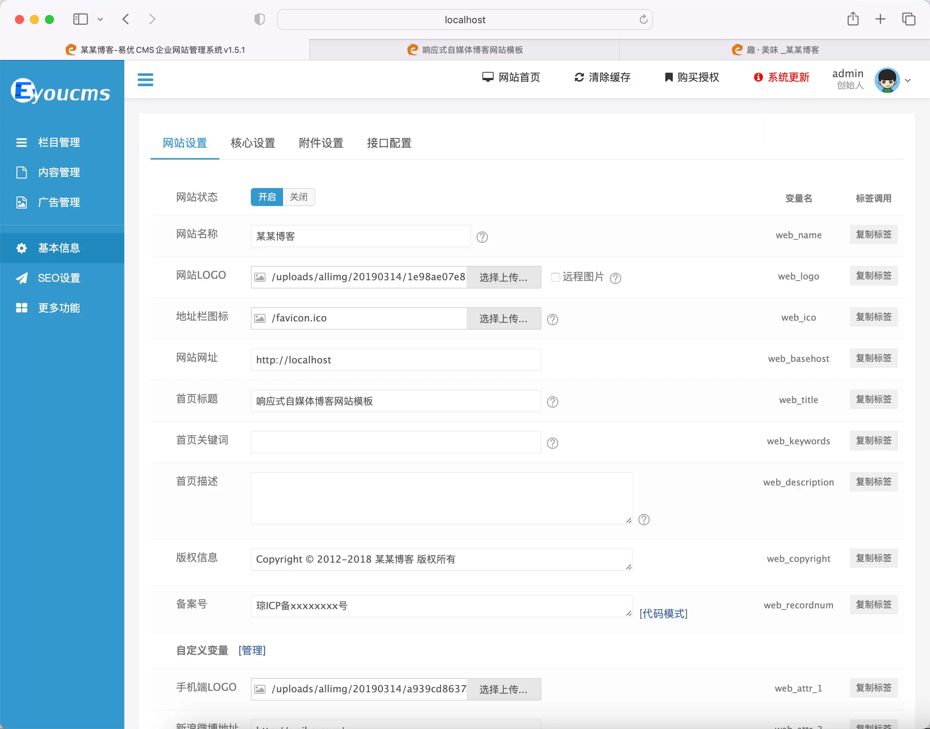The height and width of the screenshot is (729, 930).
Task: Click 复制标签 for web_copyright
Action: point(873,558)
